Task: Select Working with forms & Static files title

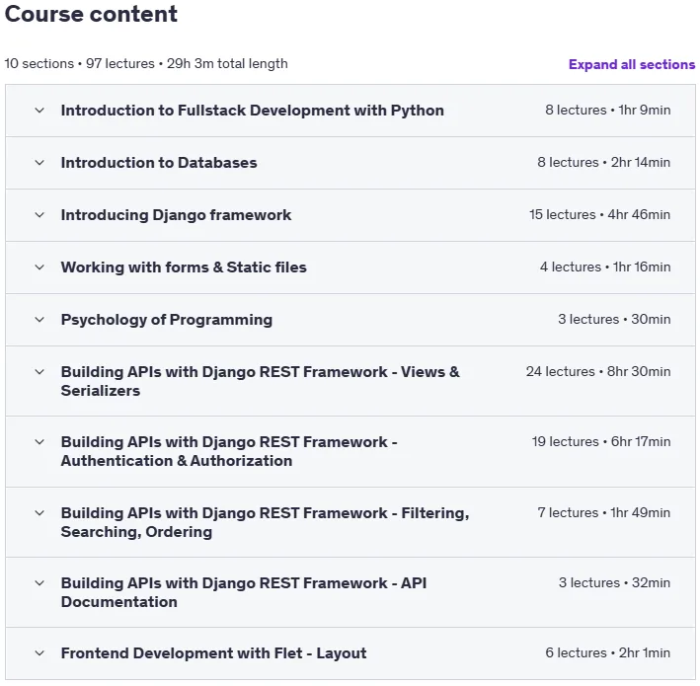Action: point(184,267)
